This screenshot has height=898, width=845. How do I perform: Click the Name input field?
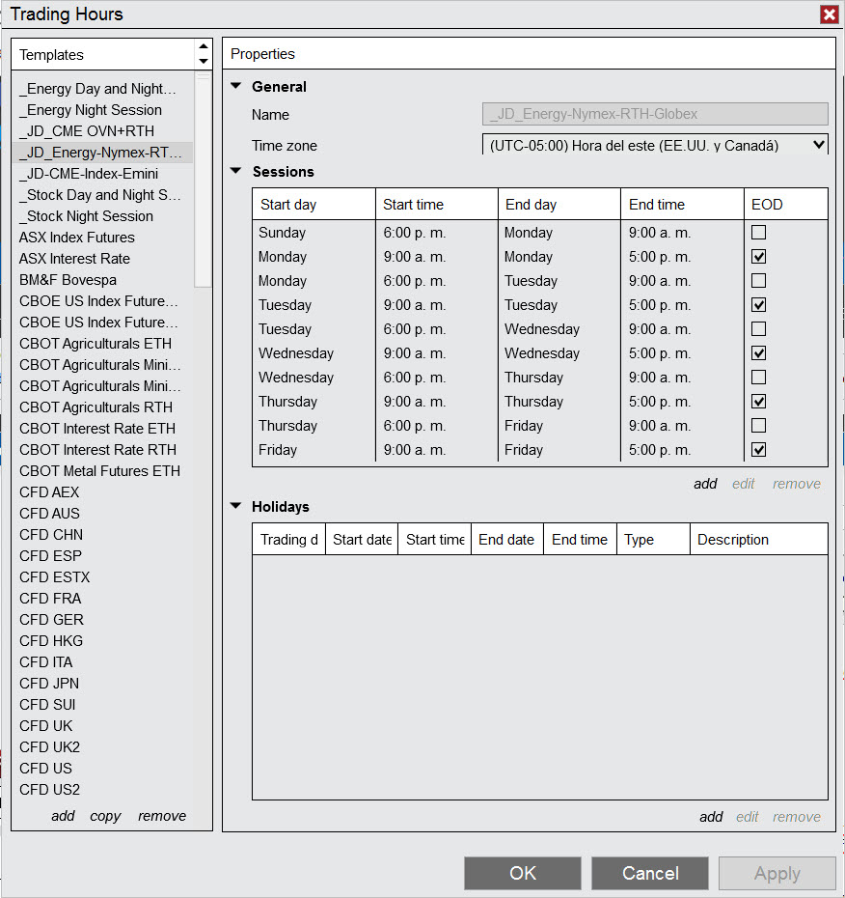pyautogui.click(x=655, y=114)
